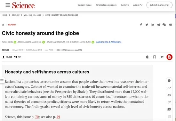Viewport: 176px width, 121px height.
Task: Click the Submit manuscript button
Action: [159, 5]
